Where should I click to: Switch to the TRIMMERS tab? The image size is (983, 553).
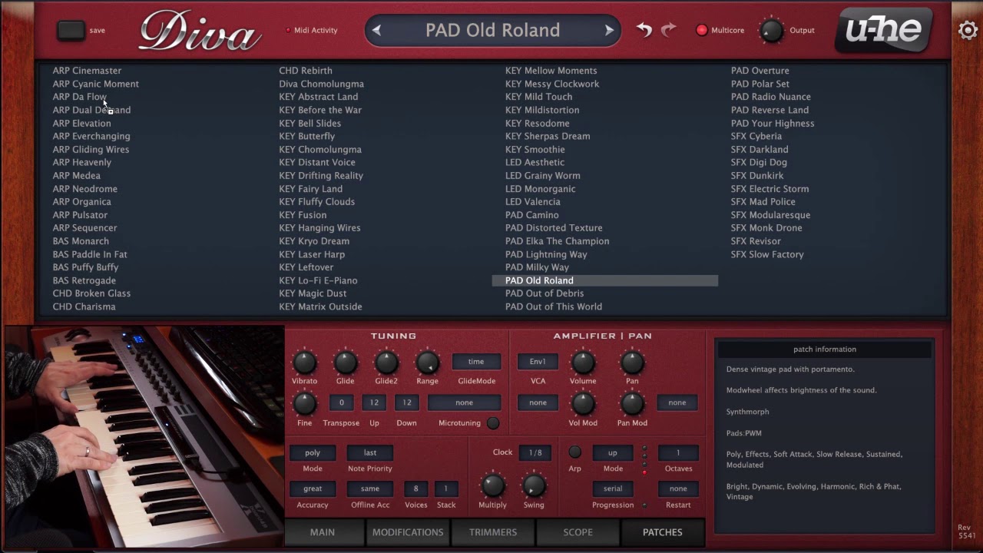[493, 532]
